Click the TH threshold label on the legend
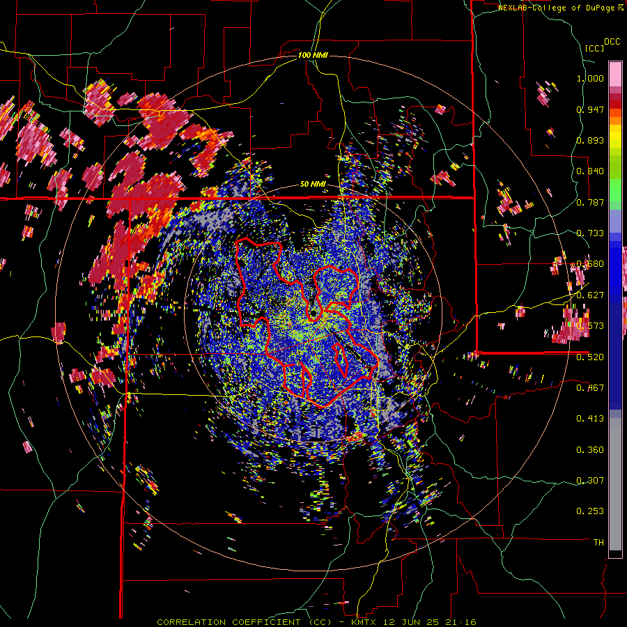Viewport: 627px width, 627px height. pos(598,543)
